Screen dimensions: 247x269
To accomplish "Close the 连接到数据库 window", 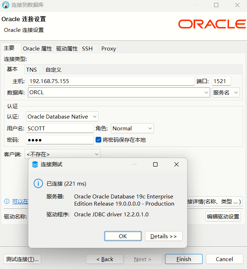I will (x=237, y=5).
